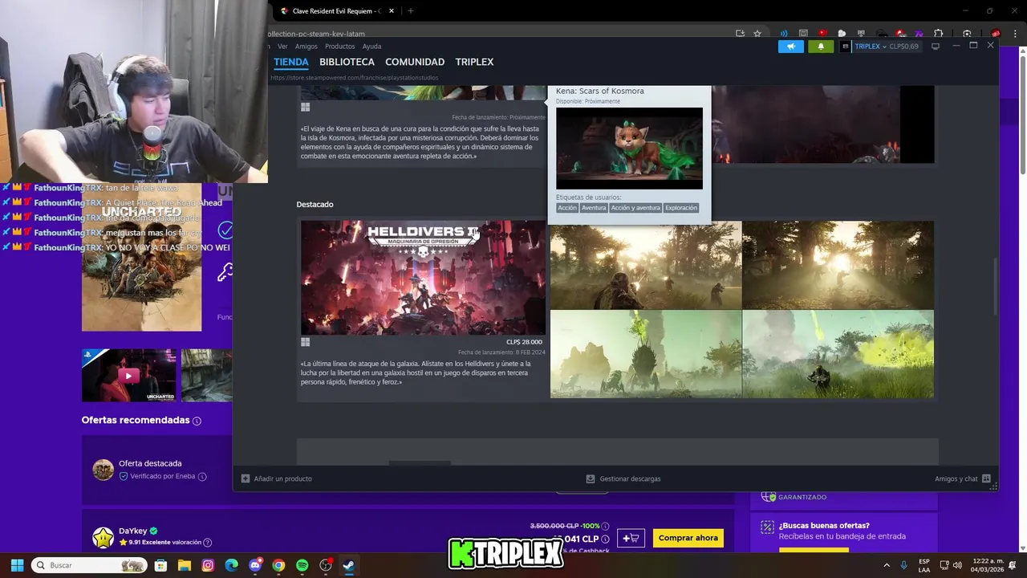Viewport: 1027px width, 578px height.
Task: Add DaYkey offer to cart icon
Action: tap(631, 538)
